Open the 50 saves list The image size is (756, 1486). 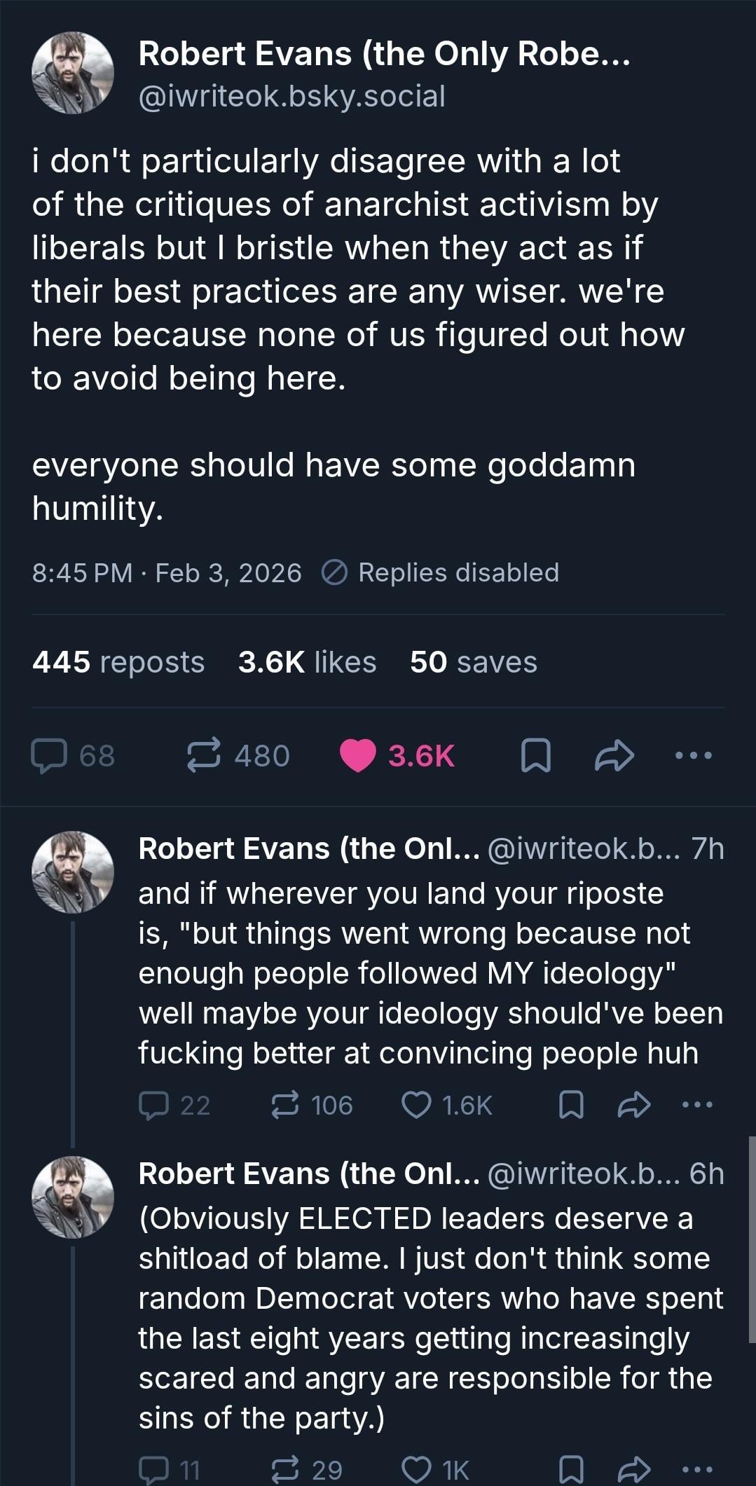pyautogui.click(x=474, y=662)
